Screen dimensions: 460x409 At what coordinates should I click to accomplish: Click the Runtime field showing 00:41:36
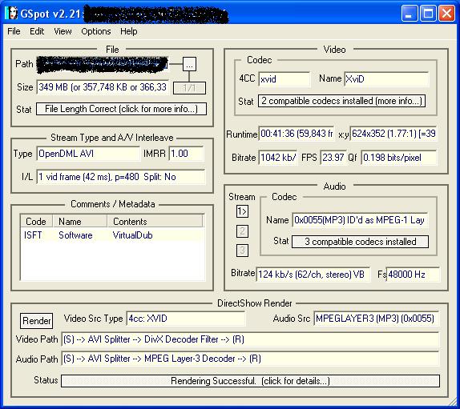click(296, 134)
